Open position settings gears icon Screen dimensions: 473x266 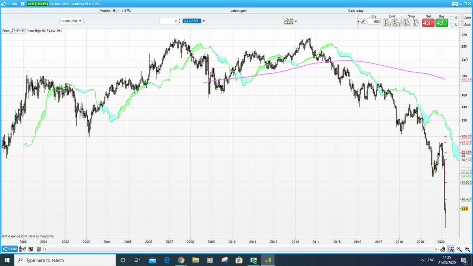[x=128, y=11]
